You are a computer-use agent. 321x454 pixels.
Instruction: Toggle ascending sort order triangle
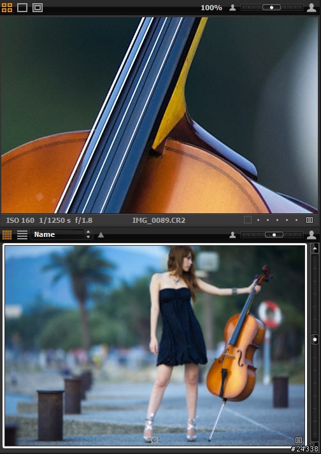click(101, 235)
